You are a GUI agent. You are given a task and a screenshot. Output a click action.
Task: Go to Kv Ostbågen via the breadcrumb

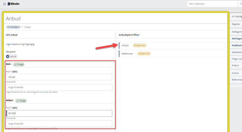click(x=13, y=27)
